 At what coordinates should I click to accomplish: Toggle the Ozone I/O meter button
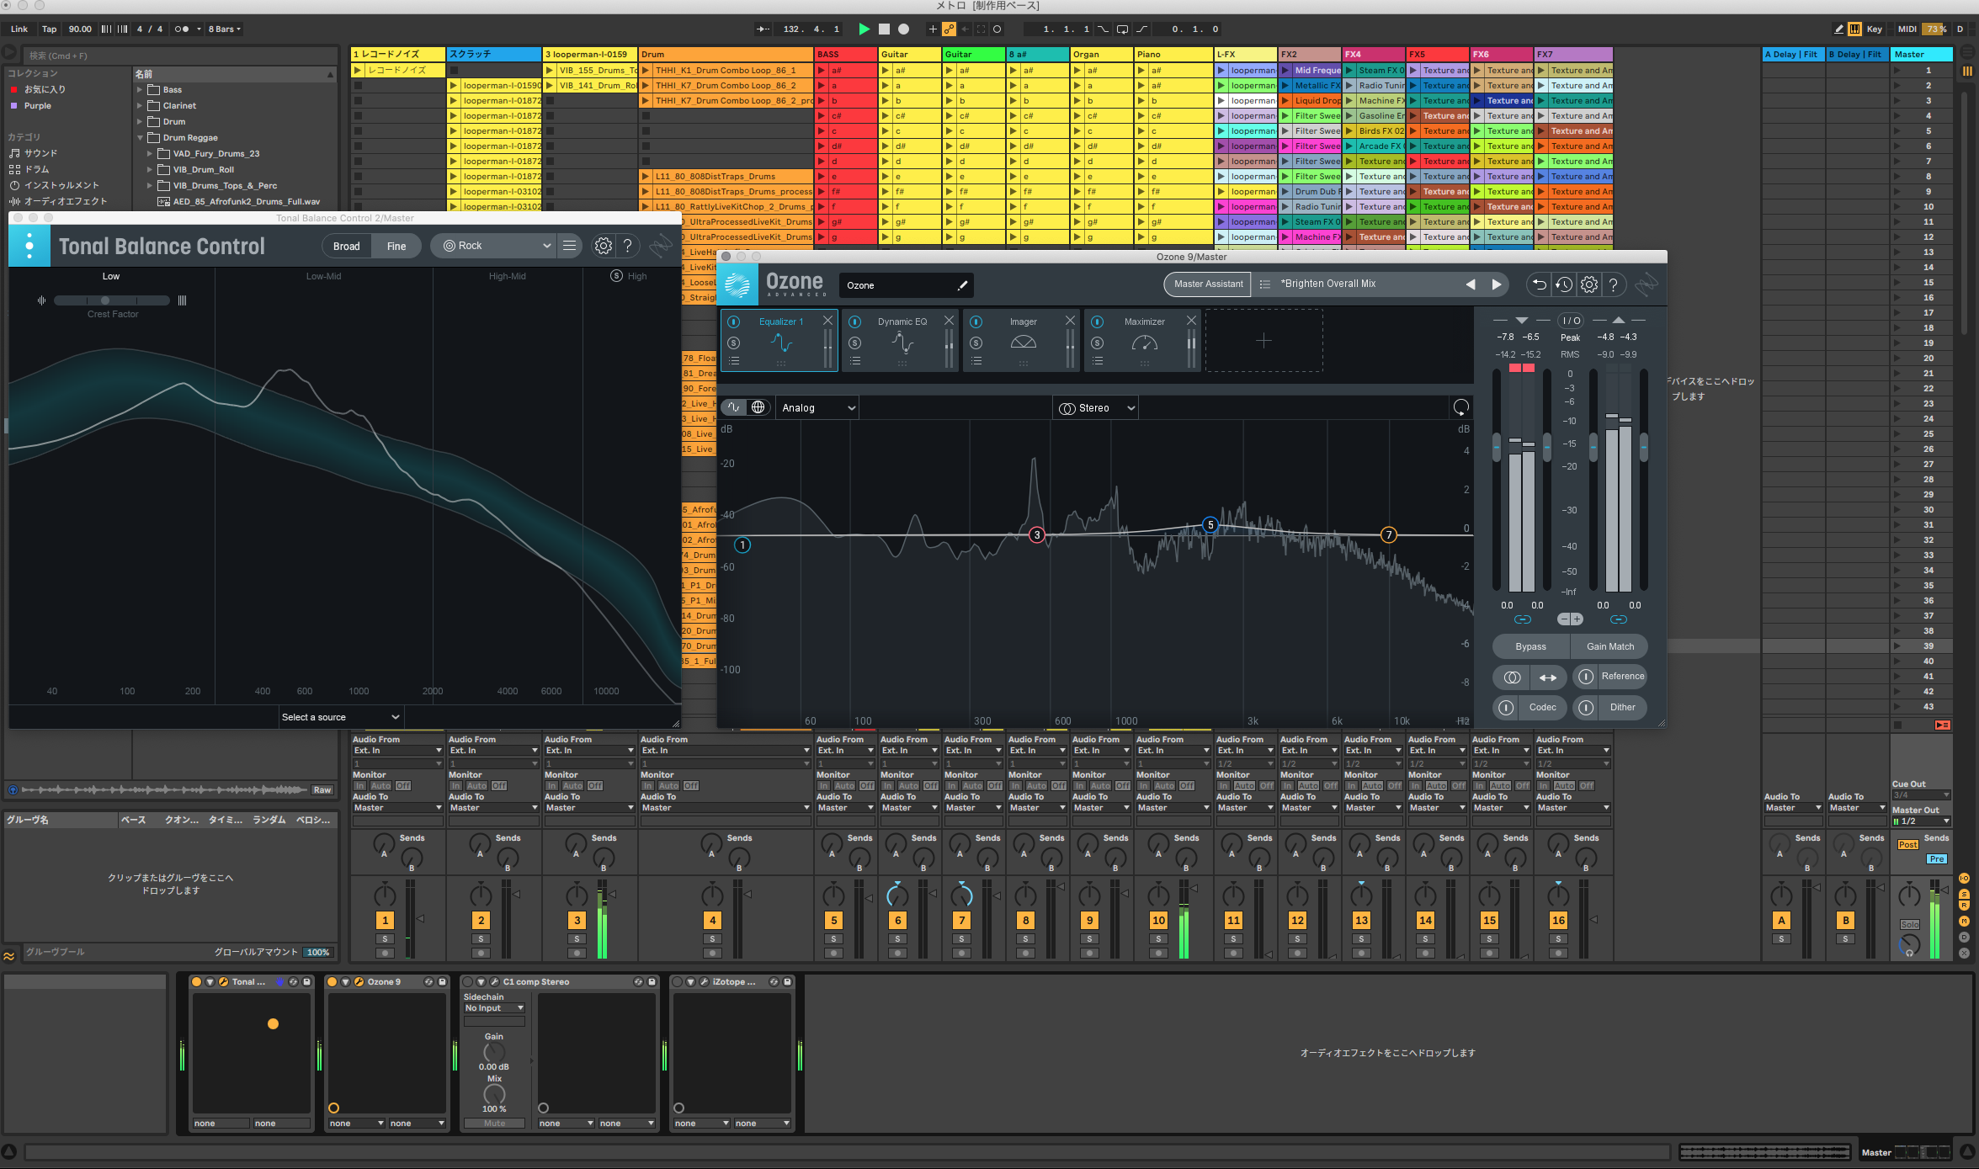[1571, 321]
